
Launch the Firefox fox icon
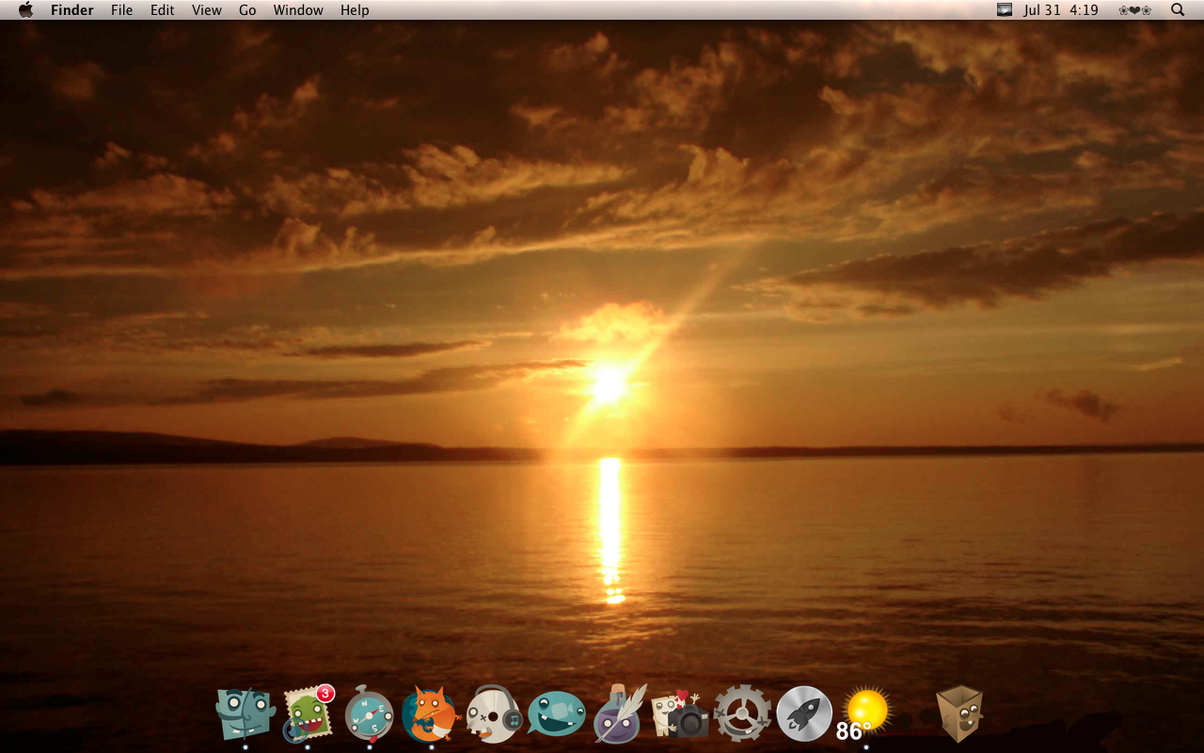coord(430,713)
